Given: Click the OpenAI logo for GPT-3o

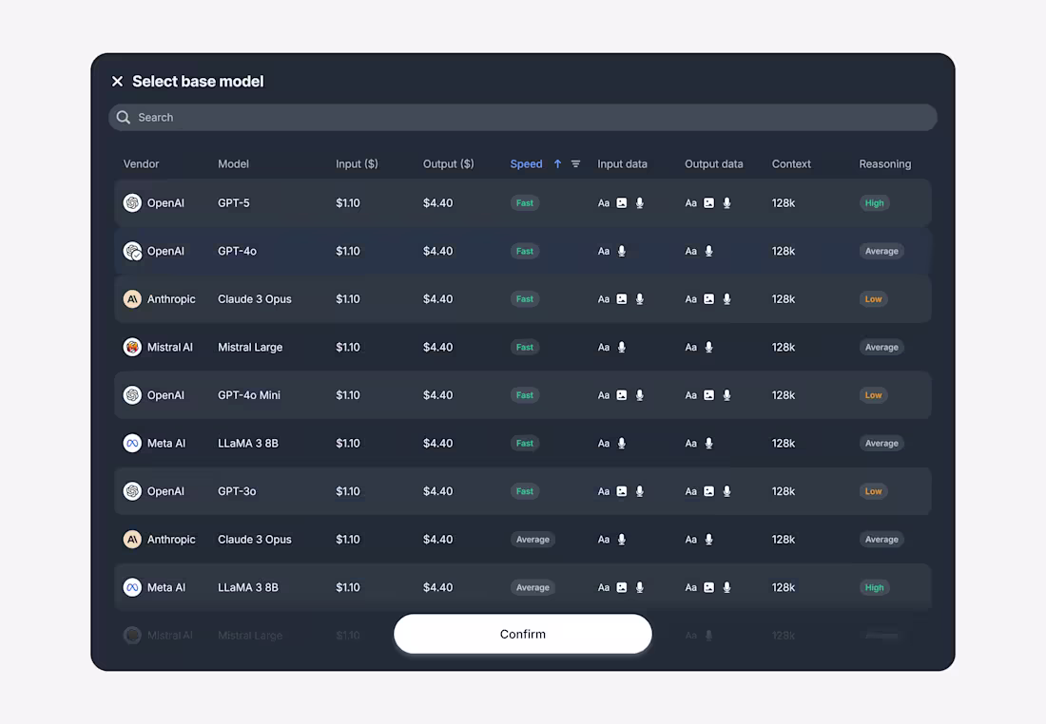Looking at the screenshot, I should 132,491.
